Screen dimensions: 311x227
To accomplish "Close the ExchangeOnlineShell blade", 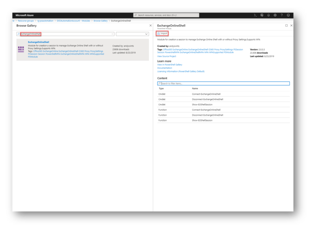I will (x=292, y=25).
